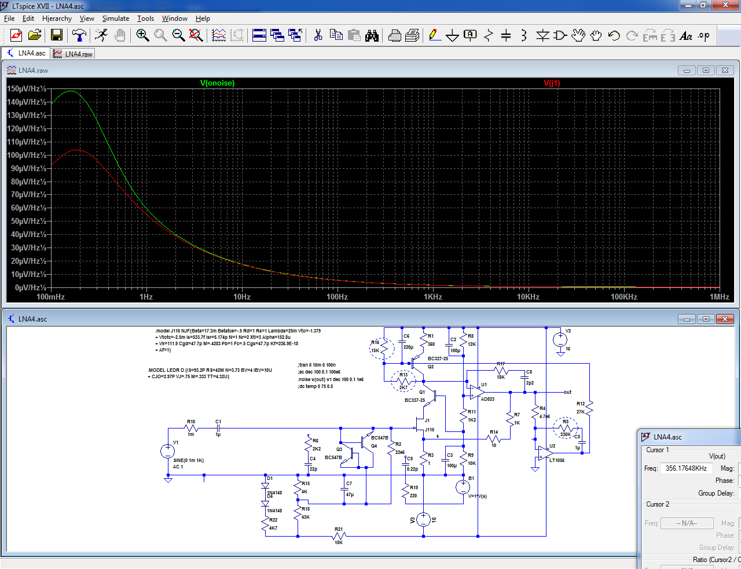This screenshot has height=569, width=741.
Task: Open the View menu
Action: click(x=87, y=19)
